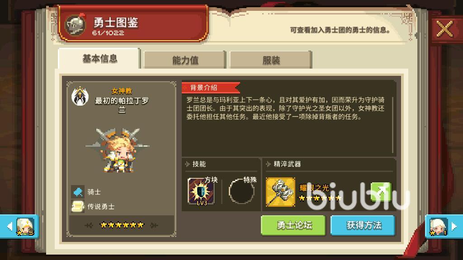Select the 耀眼之光 hammer weapon icon
463x260 pixels.
(280, 191)
